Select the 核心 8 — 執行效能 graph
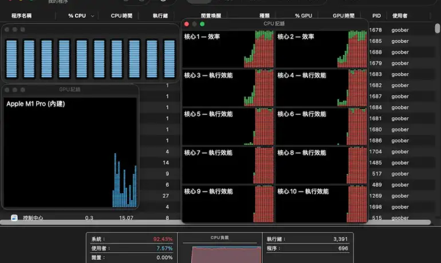441x263 pixels. click(321, 165)
